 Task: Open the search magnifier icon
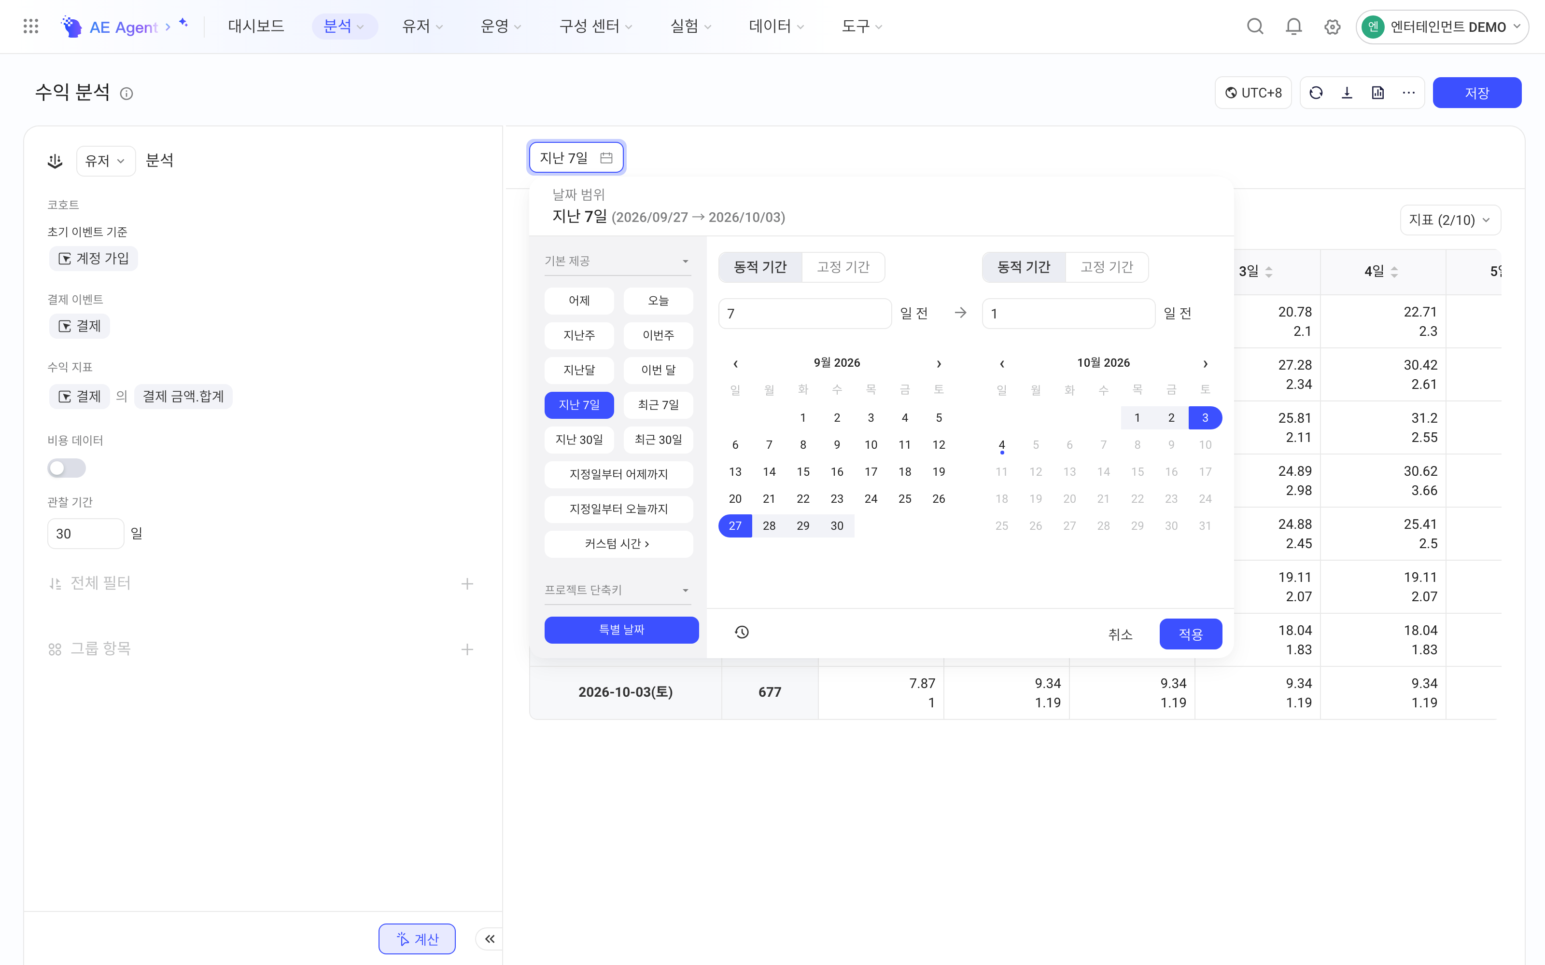point(1255,26)
